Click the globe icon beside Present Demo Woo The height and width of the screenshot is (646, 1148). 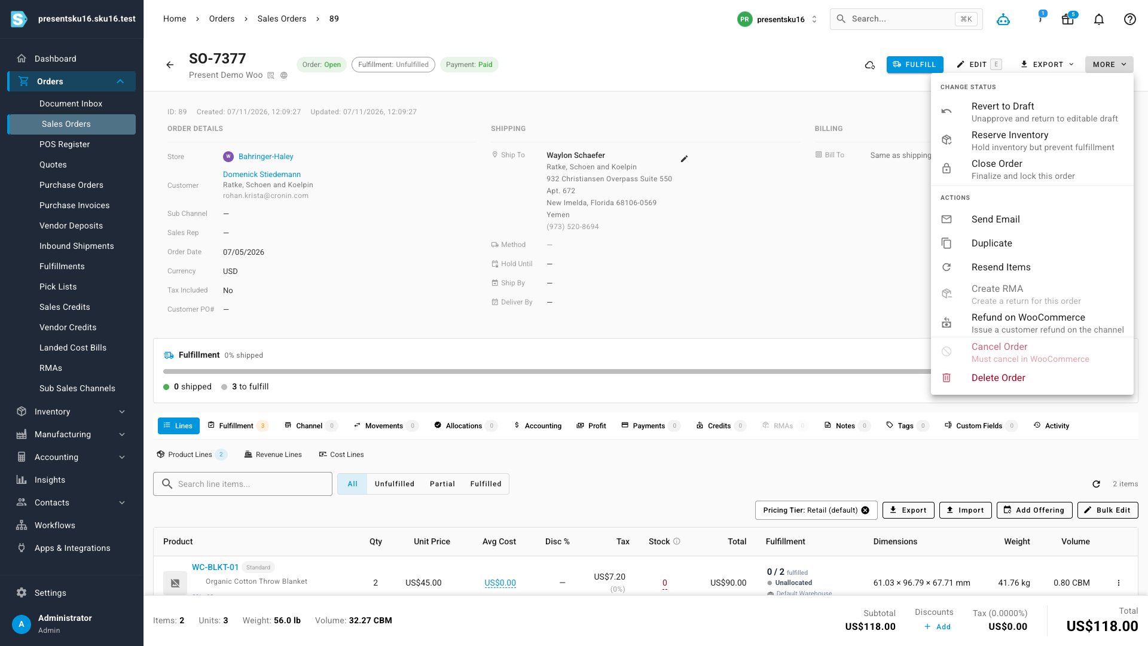click(x=284, y=75)
